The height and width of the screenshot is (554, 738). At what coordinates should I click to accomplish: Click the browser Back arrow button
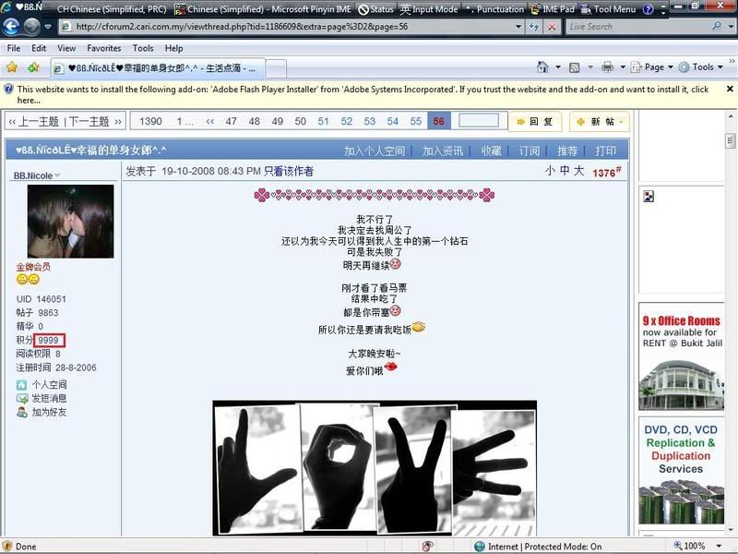[11, 27]
